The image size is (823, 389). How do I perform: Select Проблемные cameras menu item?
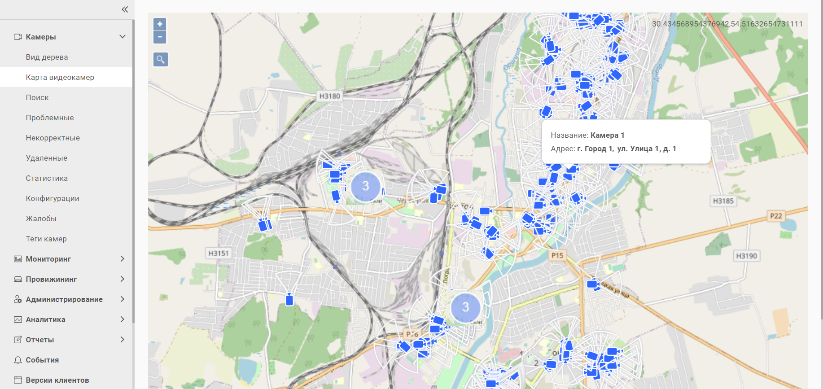coord(50,118)
